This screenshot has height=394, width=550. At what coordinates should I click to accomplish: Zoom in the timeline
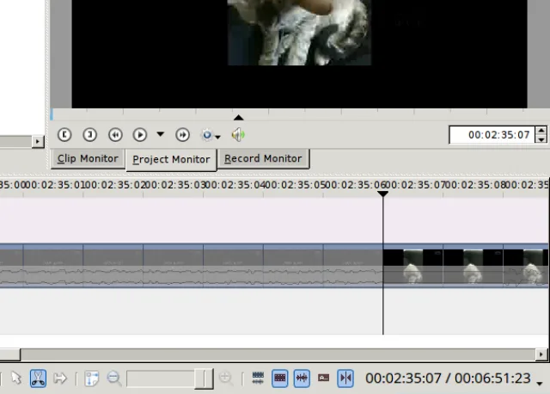(225, 379)
